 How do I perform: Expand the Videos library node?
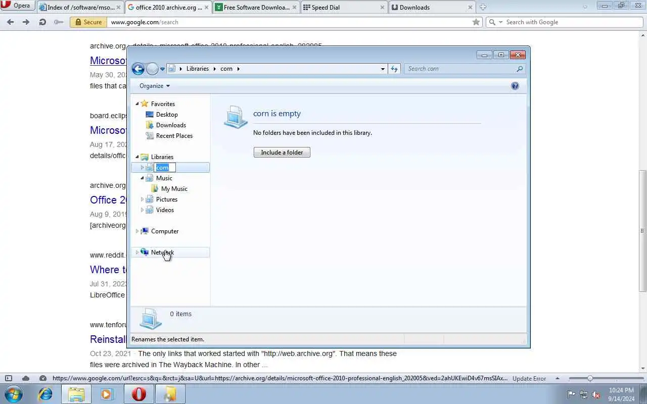[x=142, y=210]
